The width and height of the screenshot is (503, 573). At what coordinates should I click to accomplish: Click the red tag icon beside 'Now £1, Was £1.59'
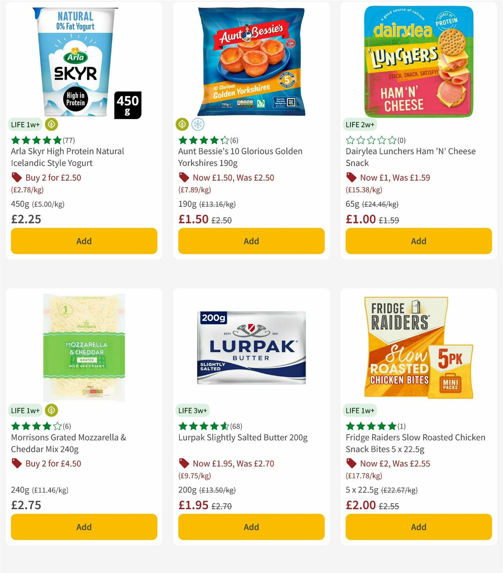(x=351, y=177)
